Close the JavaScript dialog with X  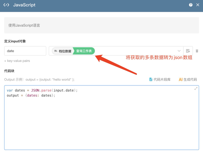pos(198,5)
